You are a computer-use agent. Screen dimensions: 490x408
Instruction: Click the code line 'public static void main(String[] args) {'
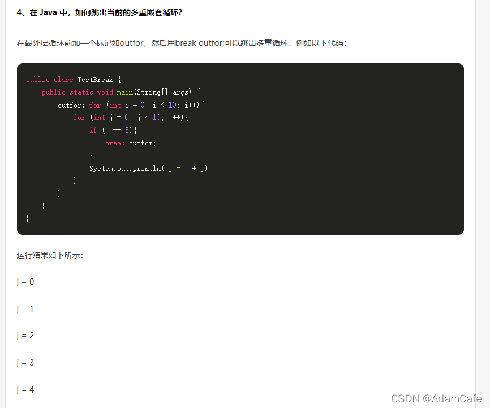(121, 92)
